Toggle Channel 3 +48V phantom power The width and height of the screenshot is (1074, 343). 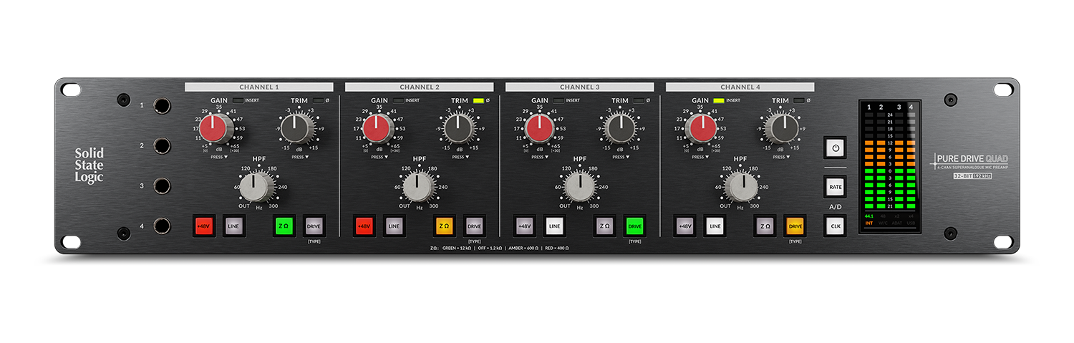[525, 226]
